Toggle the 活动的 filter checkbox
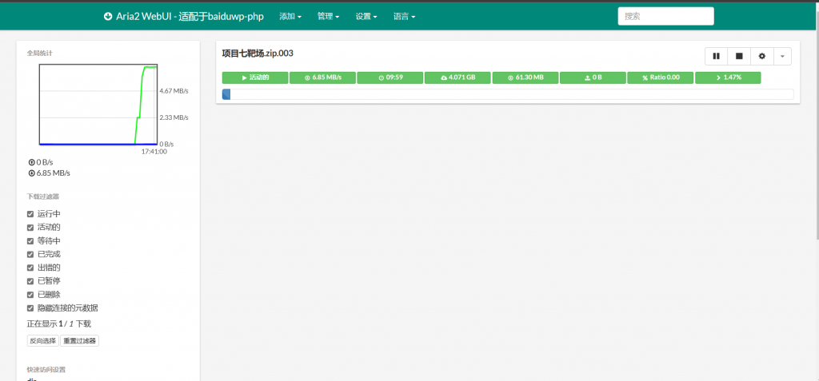The image size is (819, 381). 30,228
